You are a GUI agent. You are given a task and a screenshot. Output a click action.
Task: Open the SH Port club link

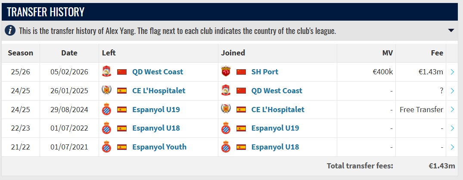click(x=264, y=72)
